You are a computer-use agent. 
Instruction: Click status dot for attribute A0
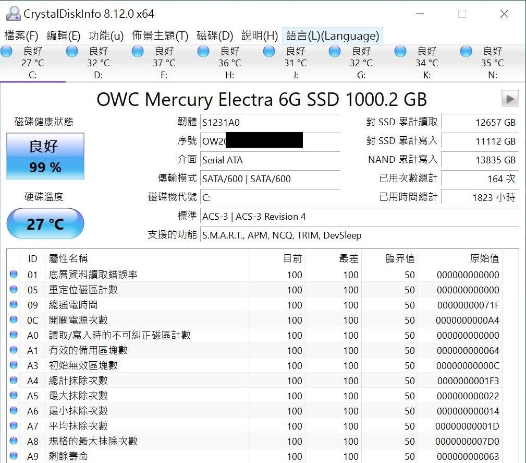click(x=14, y=335)
